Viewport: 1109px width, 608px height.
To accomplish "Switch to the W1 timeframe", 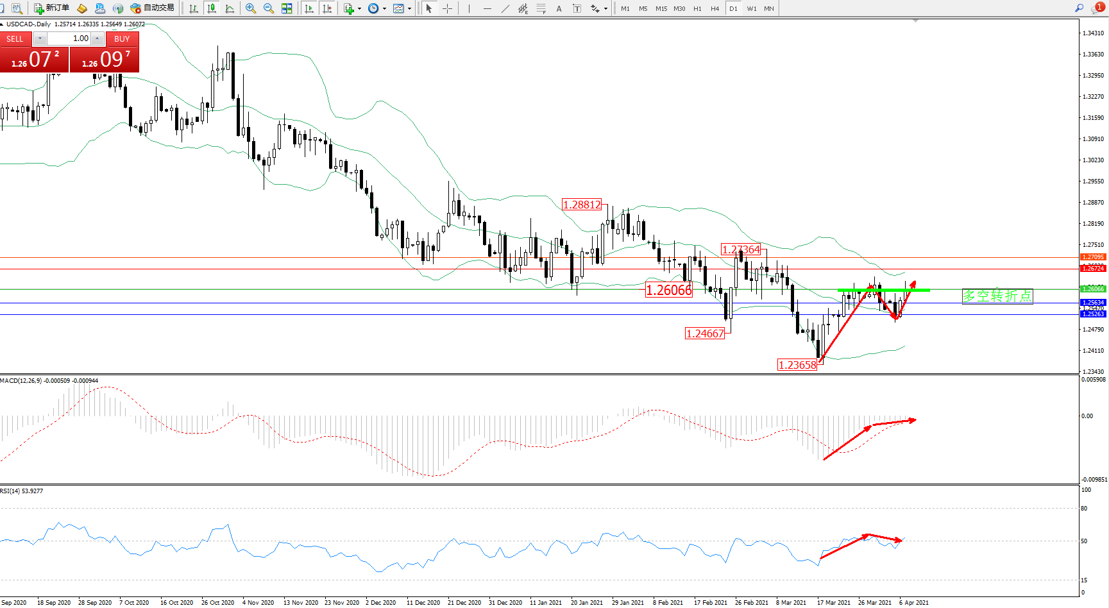I will click(751, 8).
